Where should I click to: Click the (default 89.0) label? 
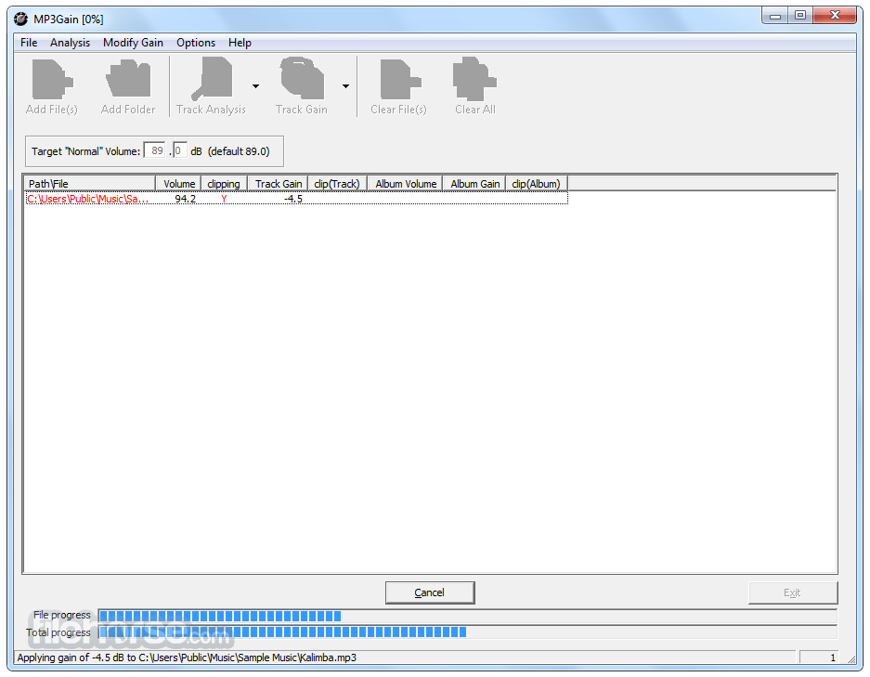click(239, 151)
